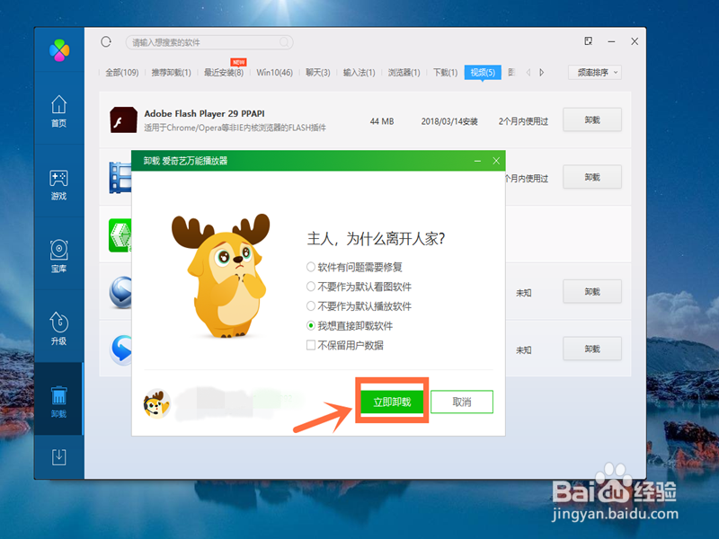This screenshot has width=719, height=539.
Task: Open the 首页 home section in sidebar
Action: 58,110
